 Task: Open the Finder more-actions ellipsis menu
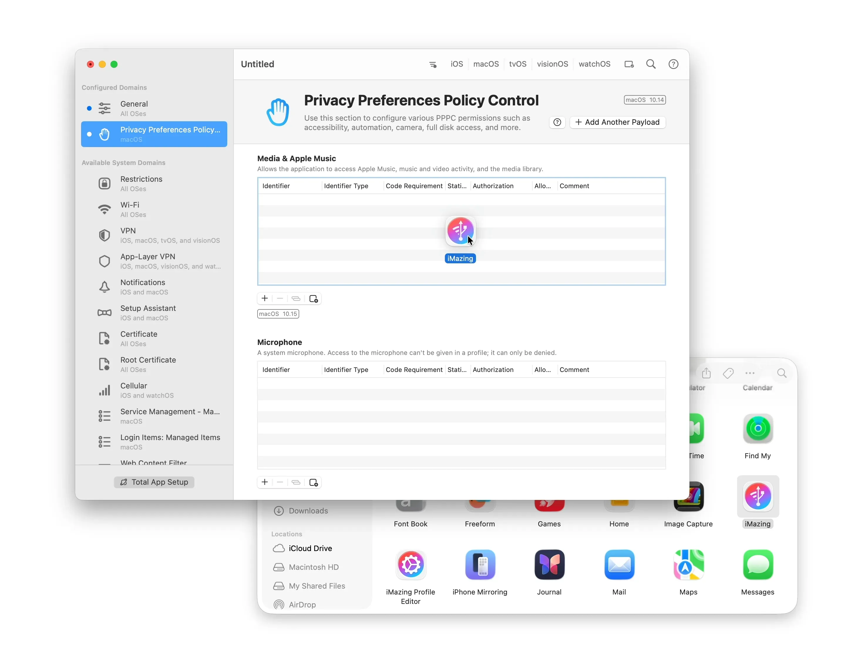pos(749,373)
